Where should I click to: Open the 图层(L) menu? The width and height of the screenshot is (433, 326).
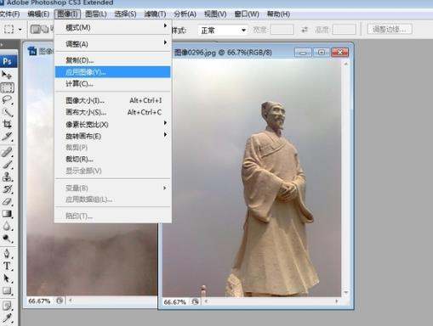(x=96, y=14)
